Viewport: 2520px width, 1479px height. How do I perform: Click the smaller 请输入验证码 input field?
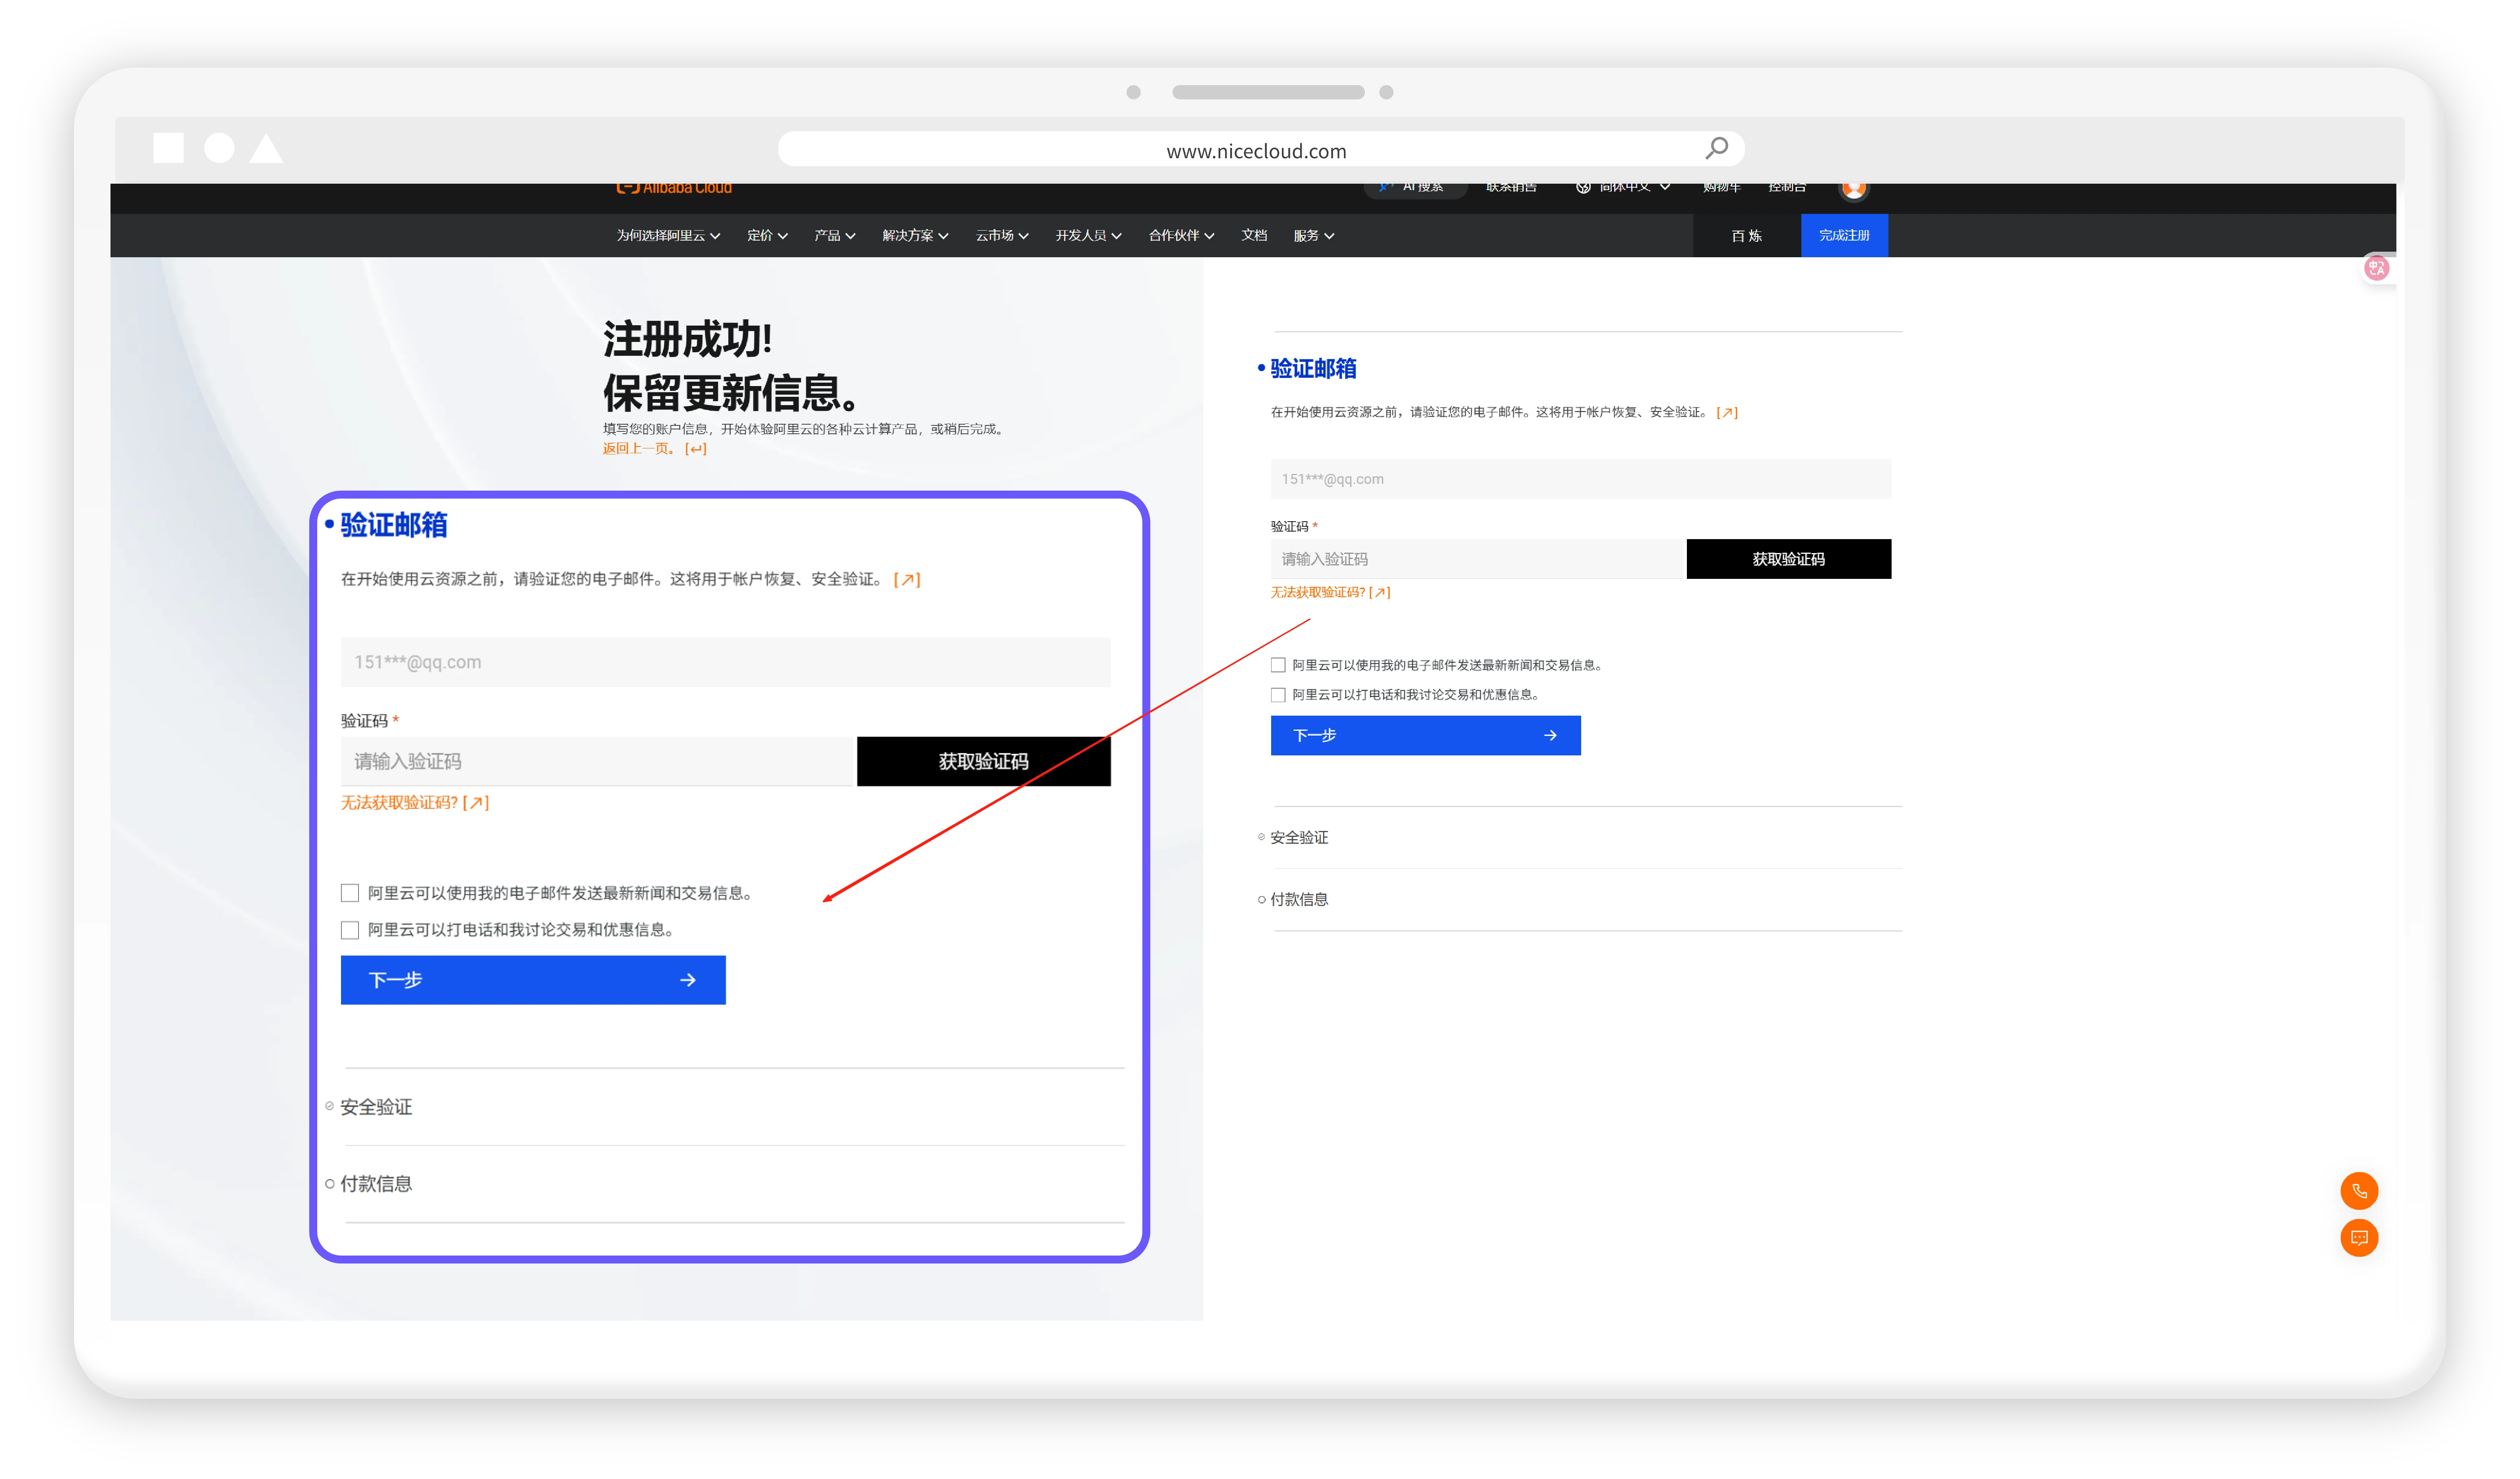point(1478,559)
